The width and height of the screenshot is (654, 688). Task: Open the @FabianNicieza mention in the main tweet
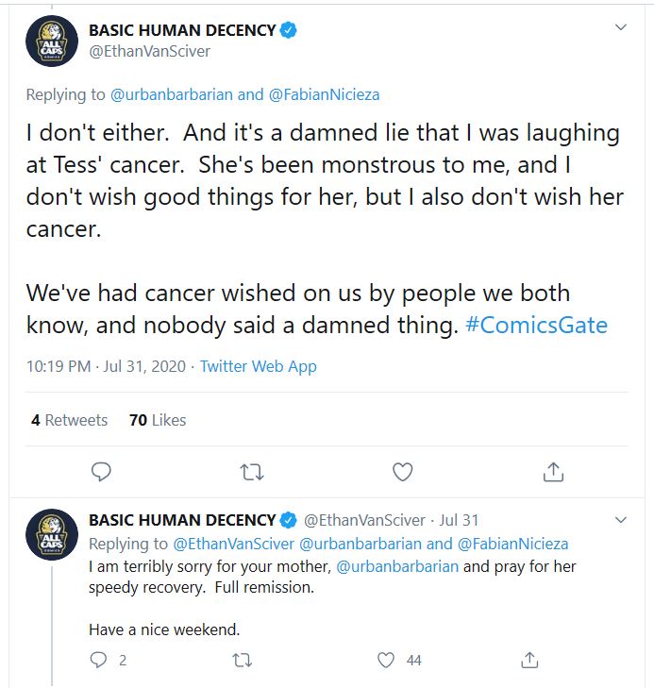(325, 94)
